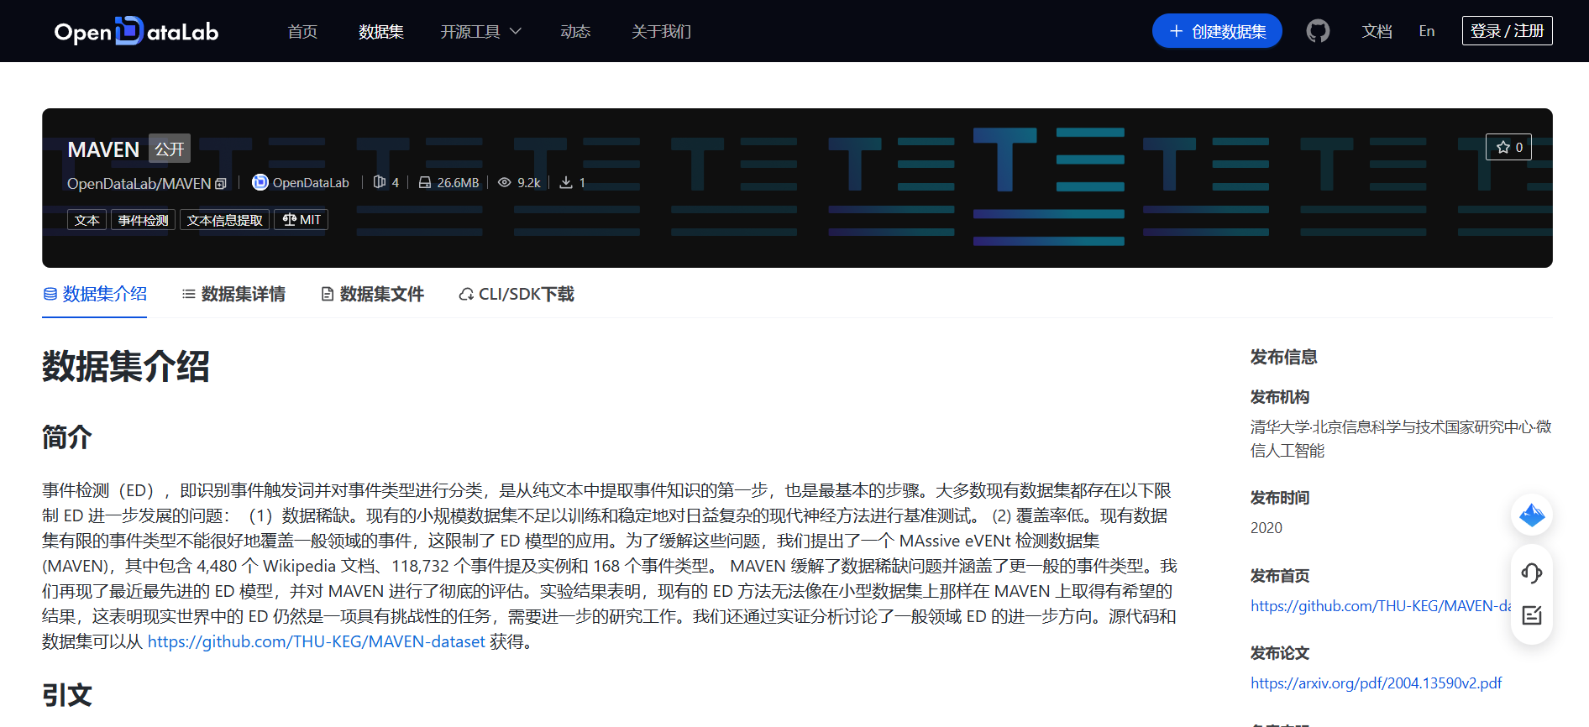Click the 登录 / 注册 button

point(1507,31)
